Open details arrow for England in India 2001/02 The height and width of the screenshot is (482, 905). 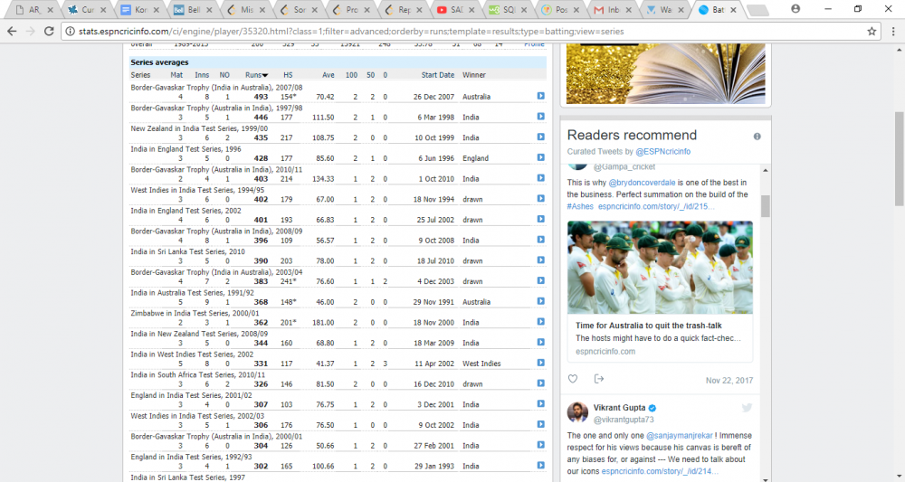point(541,403)
